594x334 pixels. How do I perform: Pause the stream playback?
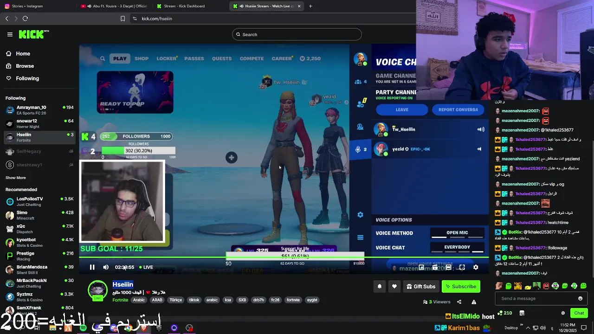tap(92, 267)
